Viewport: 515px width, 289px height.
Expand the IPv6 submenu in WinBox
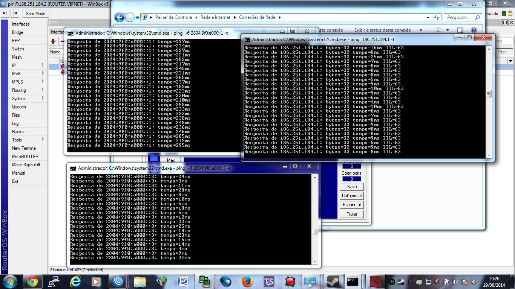[28, 74]
